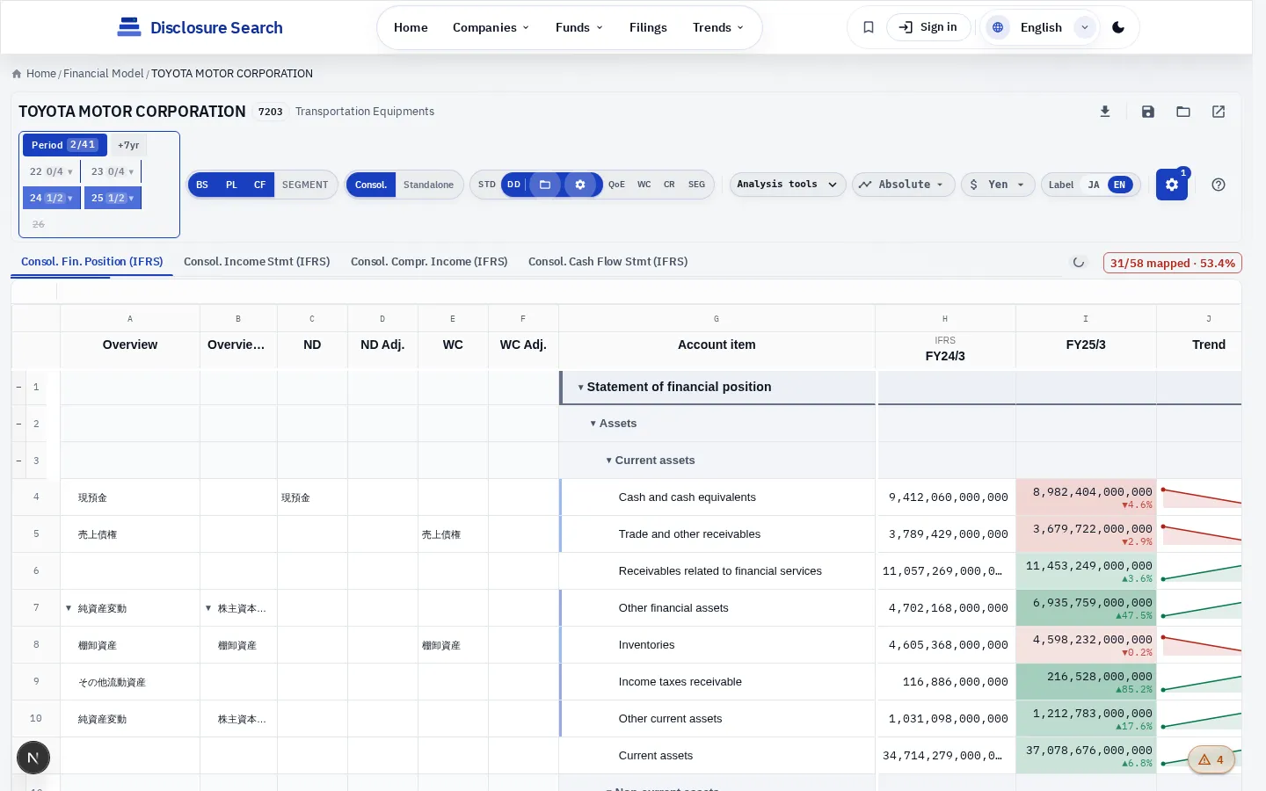Click the refresh spinner icon
Image resolution: width=1266 pixels, height=791 pixels.
[x=1079, y=262]
